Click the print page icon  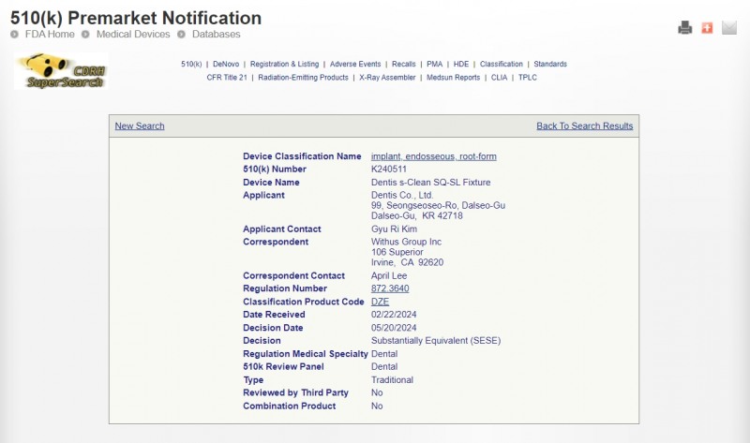685,28
